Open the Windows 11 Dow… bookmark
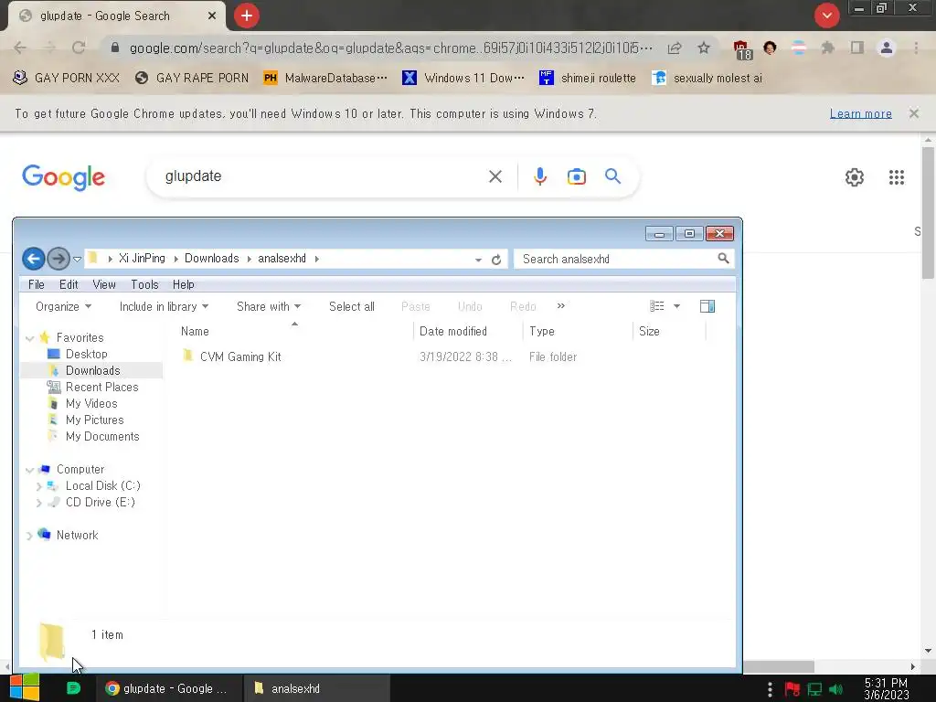 tap(463, 78)
